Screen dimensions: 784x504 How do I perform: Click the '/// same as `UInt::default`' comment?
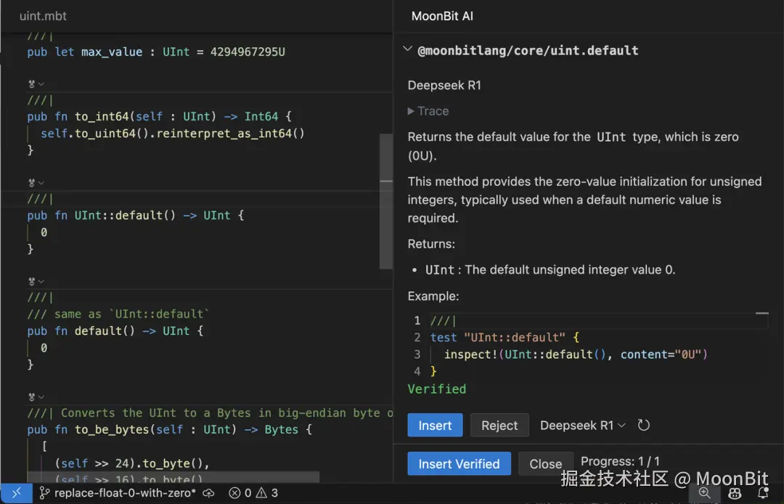tap(118, 314)
